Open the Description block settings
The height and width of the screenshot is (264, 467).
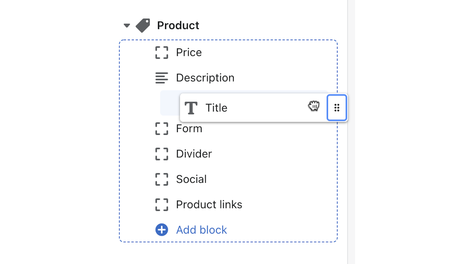pyautogui.click(x=205, y=78)
